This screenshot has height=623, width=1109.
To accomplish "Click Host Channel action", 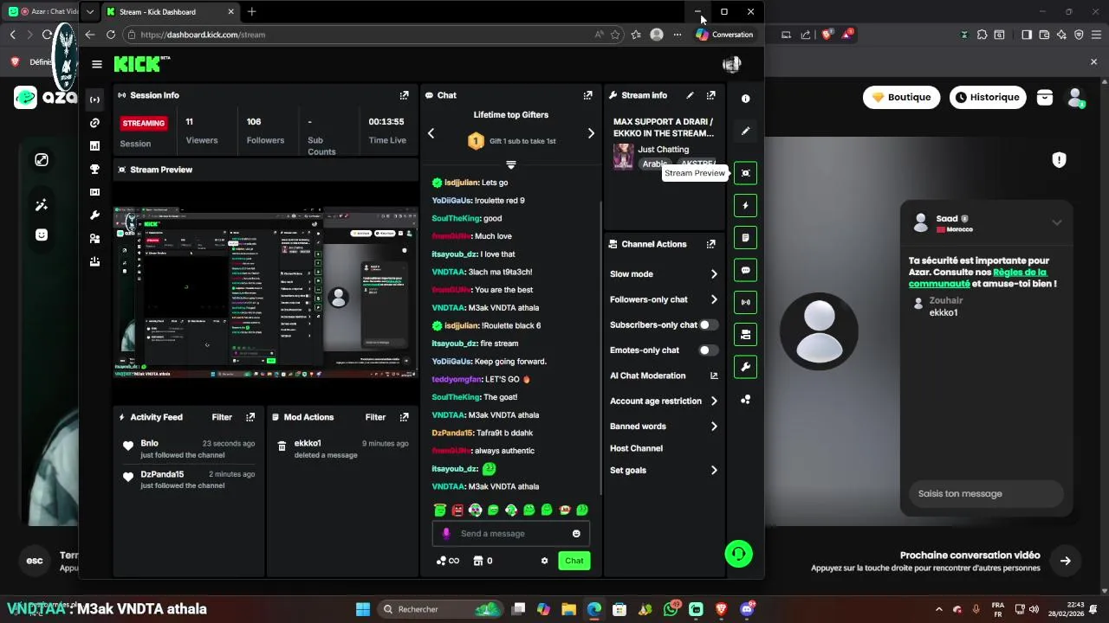I will pyautogui.click(x=636, y=448).
